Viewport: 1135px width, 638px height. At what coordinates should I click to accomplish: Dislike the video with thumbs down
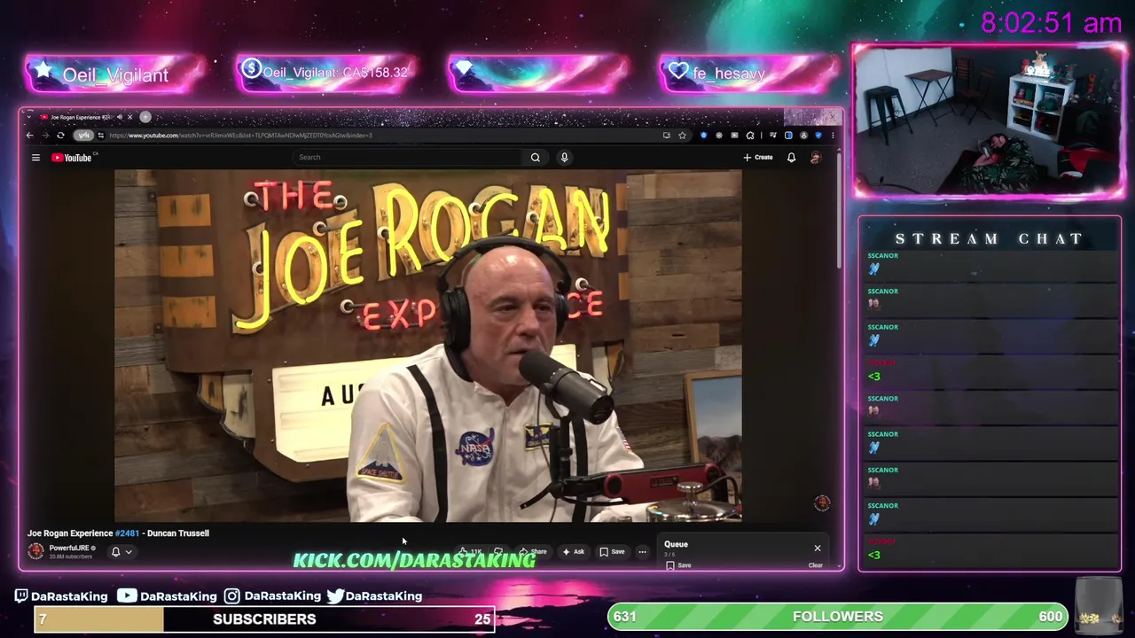pos(498,552)
